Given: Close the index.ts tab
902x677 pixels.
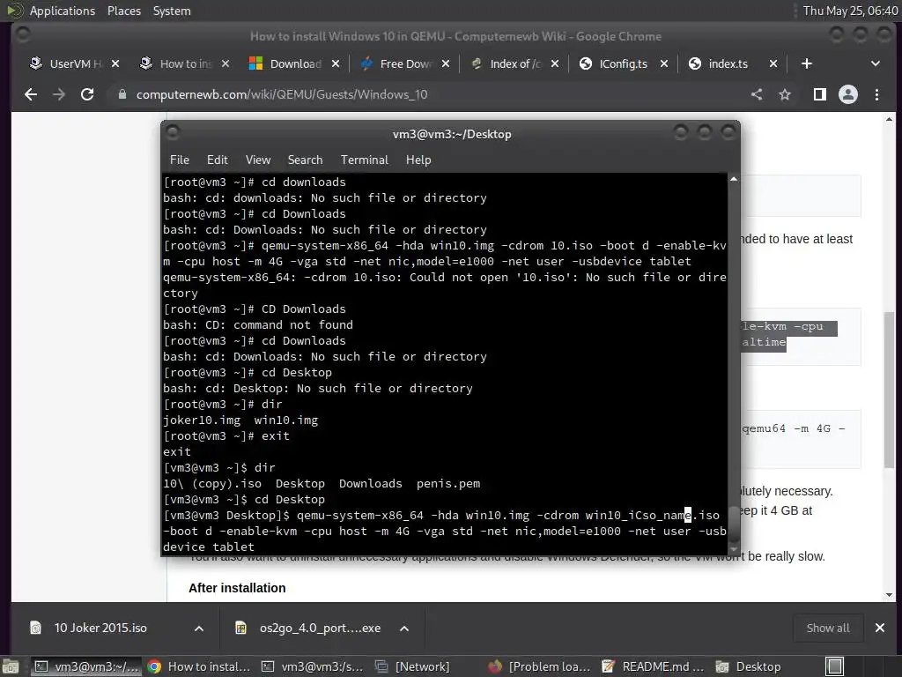Looking at the screenshot, I should tap(773, 63).
